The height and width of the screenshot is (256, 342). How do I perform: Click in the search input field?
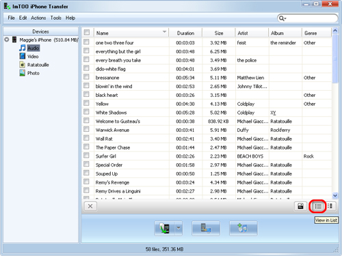(311, 18)
